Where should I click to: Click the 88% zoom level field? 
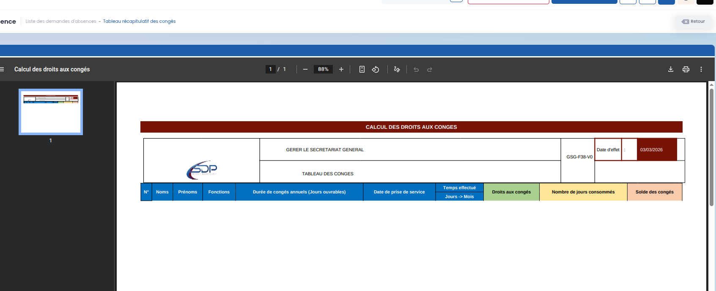tap(323, 69)
